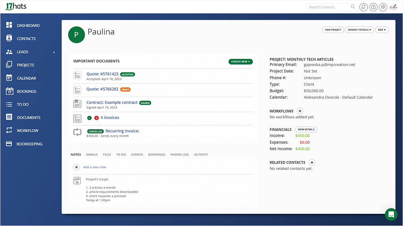Click the recurring invoice cycle icon

pos(78,132)
